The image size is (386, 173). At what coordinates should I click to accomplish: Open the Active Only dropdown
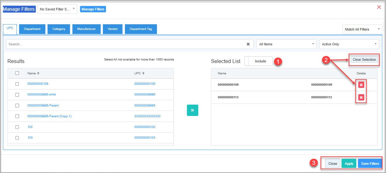tap(349, 44)
